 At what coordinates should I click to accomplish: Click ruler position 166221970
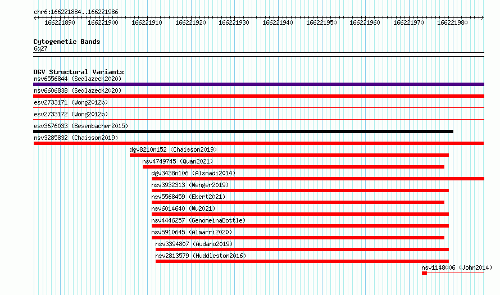[408, 22]
